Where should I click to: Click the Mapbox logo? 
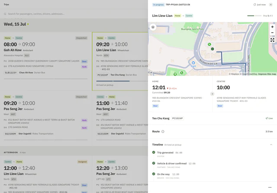click(157, 73)
